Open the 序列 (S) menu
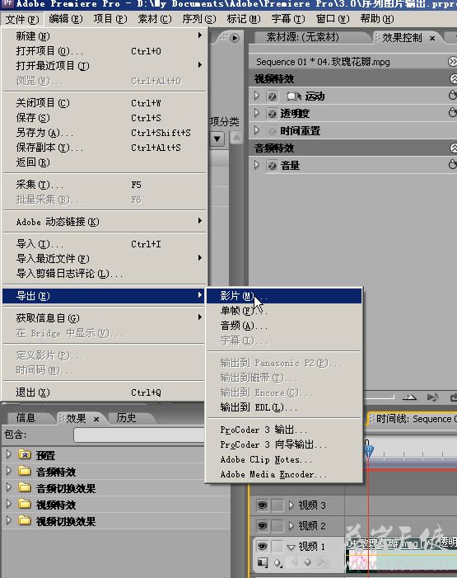This screenshot has height=578, width=457. pos(199,19)
